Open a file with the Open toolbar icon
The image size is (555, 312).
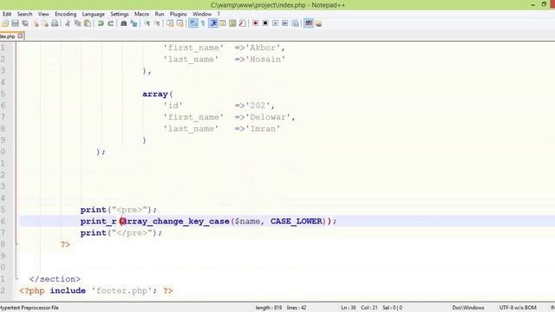(x=5, y=23)
